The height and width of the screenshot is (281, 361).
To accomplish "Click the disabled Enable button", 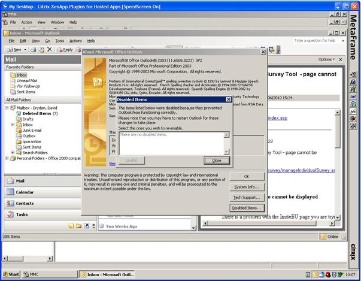I will click(132, 161).
